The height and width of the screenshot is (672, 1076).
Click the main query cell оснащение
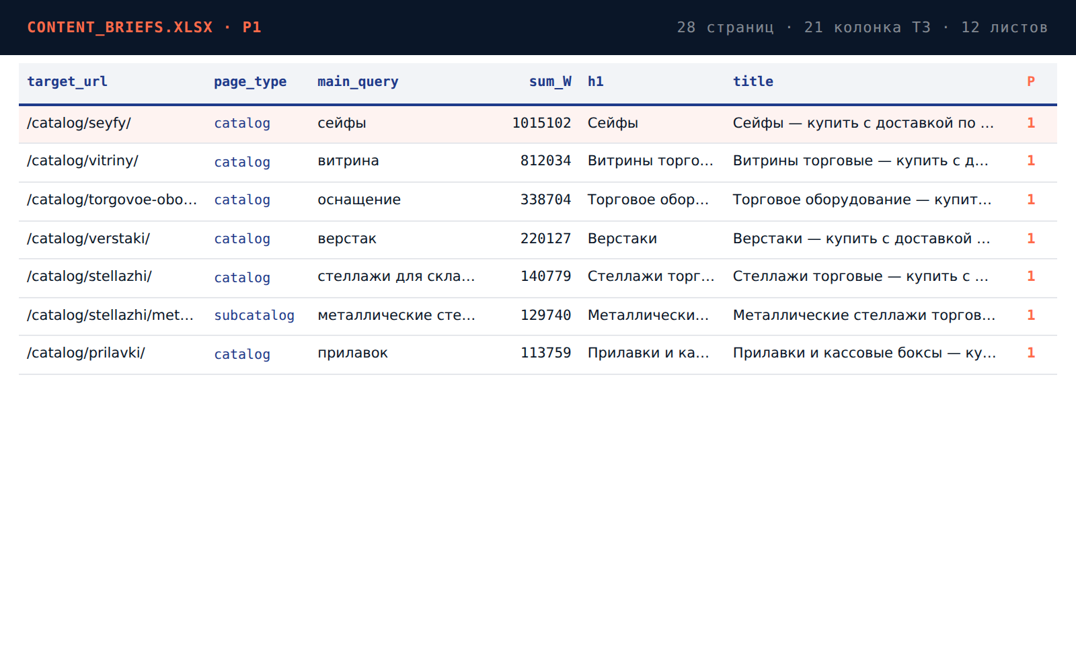tap(359, 200)
